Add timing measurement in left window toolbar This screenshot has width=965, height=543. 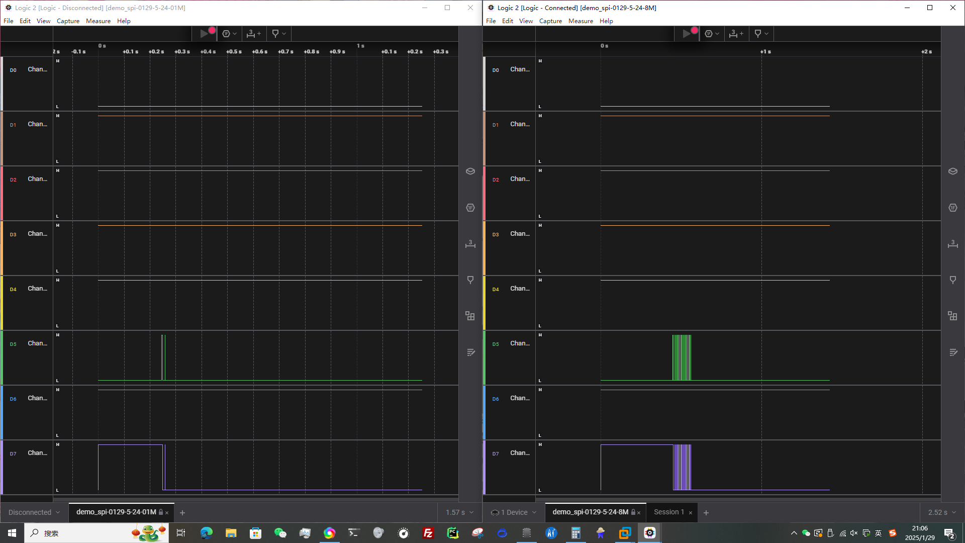(x=253, y=34)
